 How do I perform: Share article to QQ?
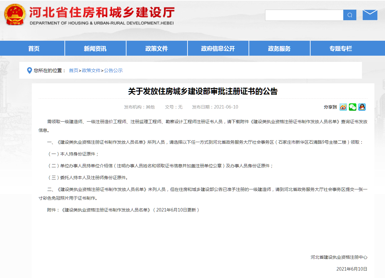point(362,107)
